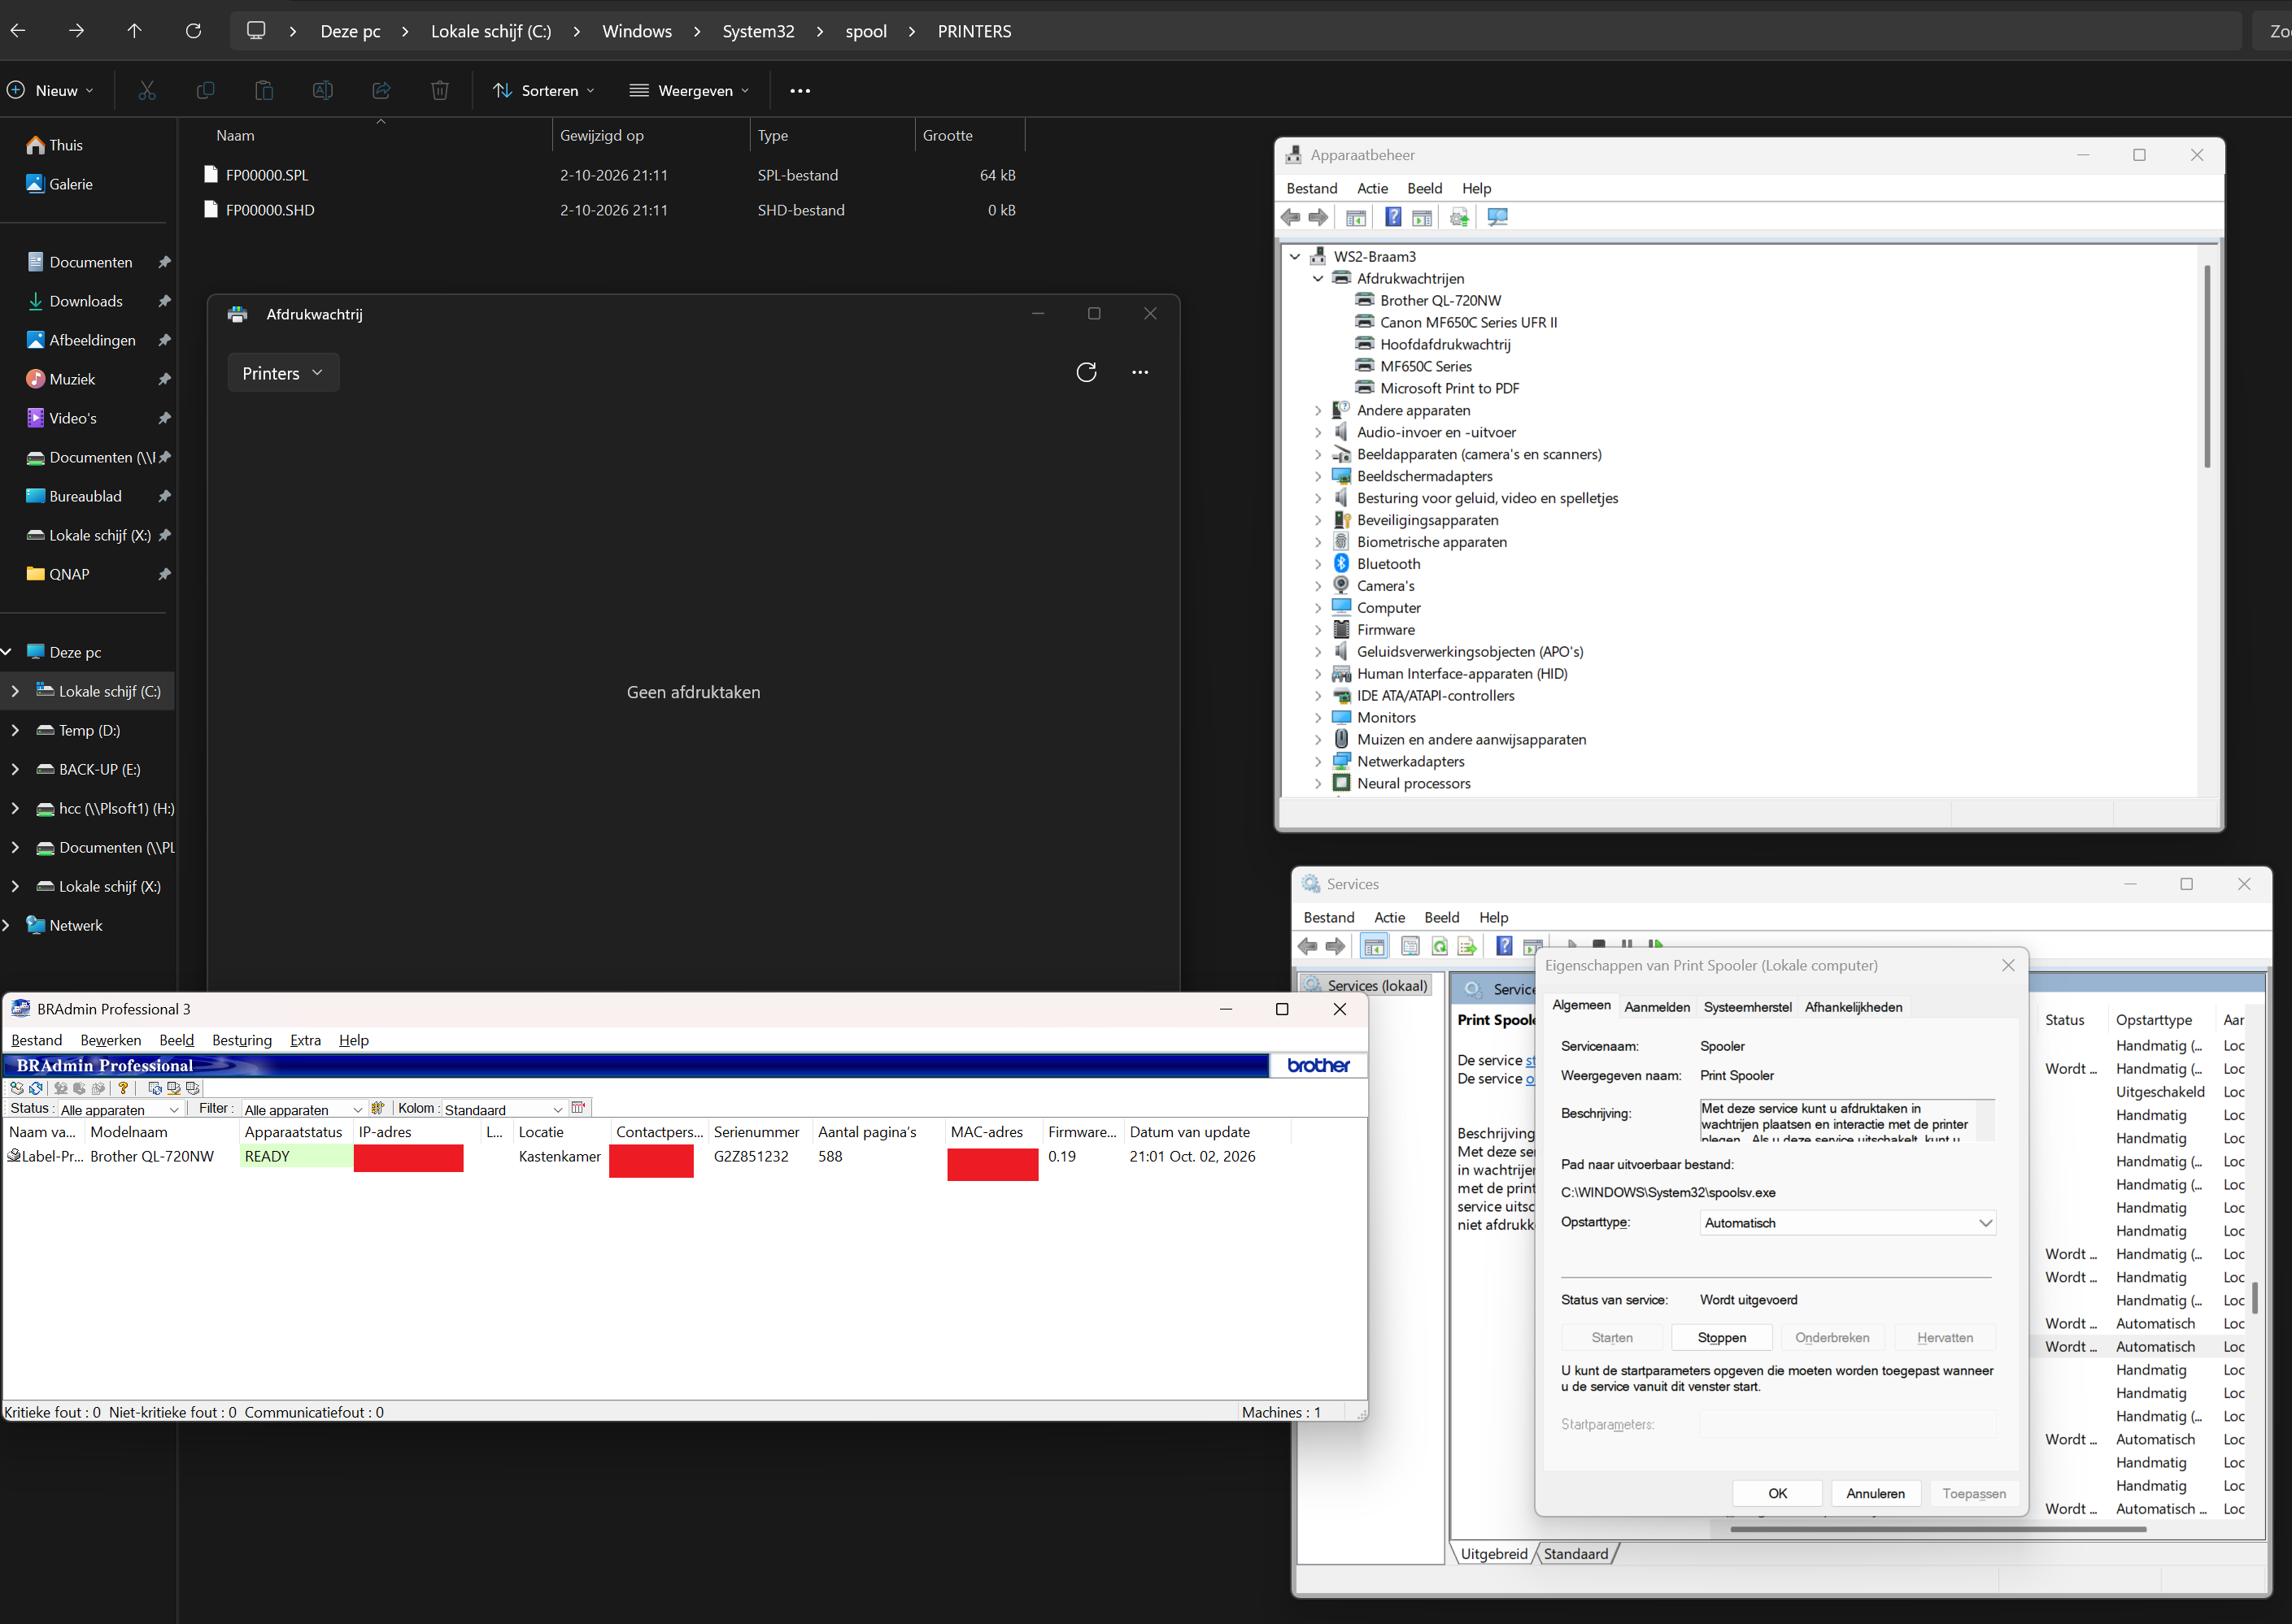Click properties icon in Services toolbar

click(x=1410, y=946)
